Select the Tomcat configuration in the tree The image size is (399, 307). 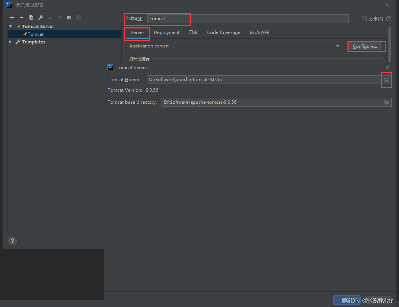click(x=64, y=34)
